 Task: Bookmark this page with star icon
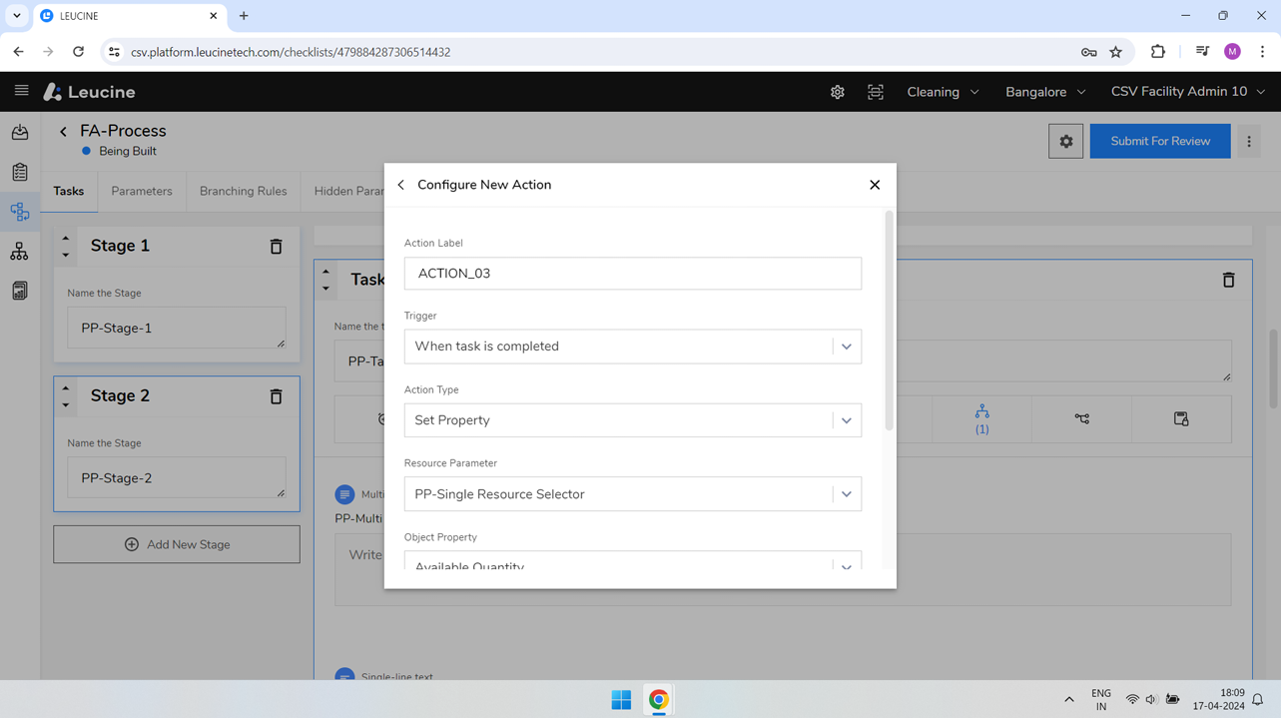(1115, 52)
